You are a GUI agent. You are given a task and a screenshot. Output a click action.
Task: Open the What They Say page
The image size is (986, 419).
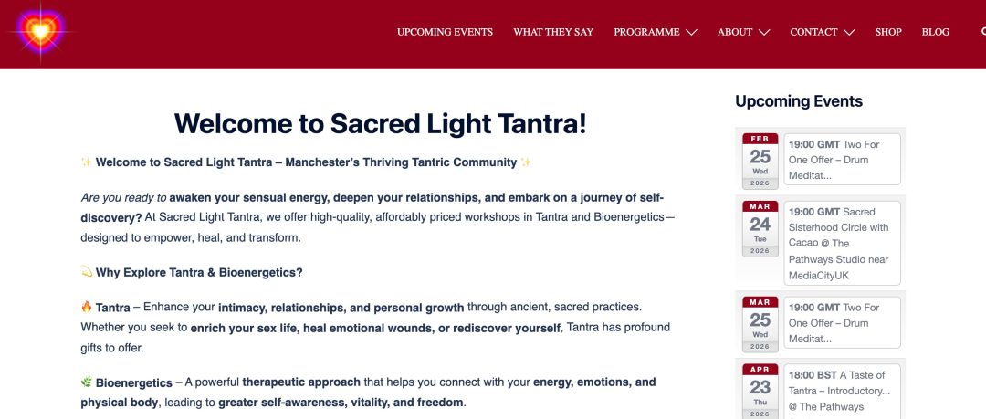[553, 32]
